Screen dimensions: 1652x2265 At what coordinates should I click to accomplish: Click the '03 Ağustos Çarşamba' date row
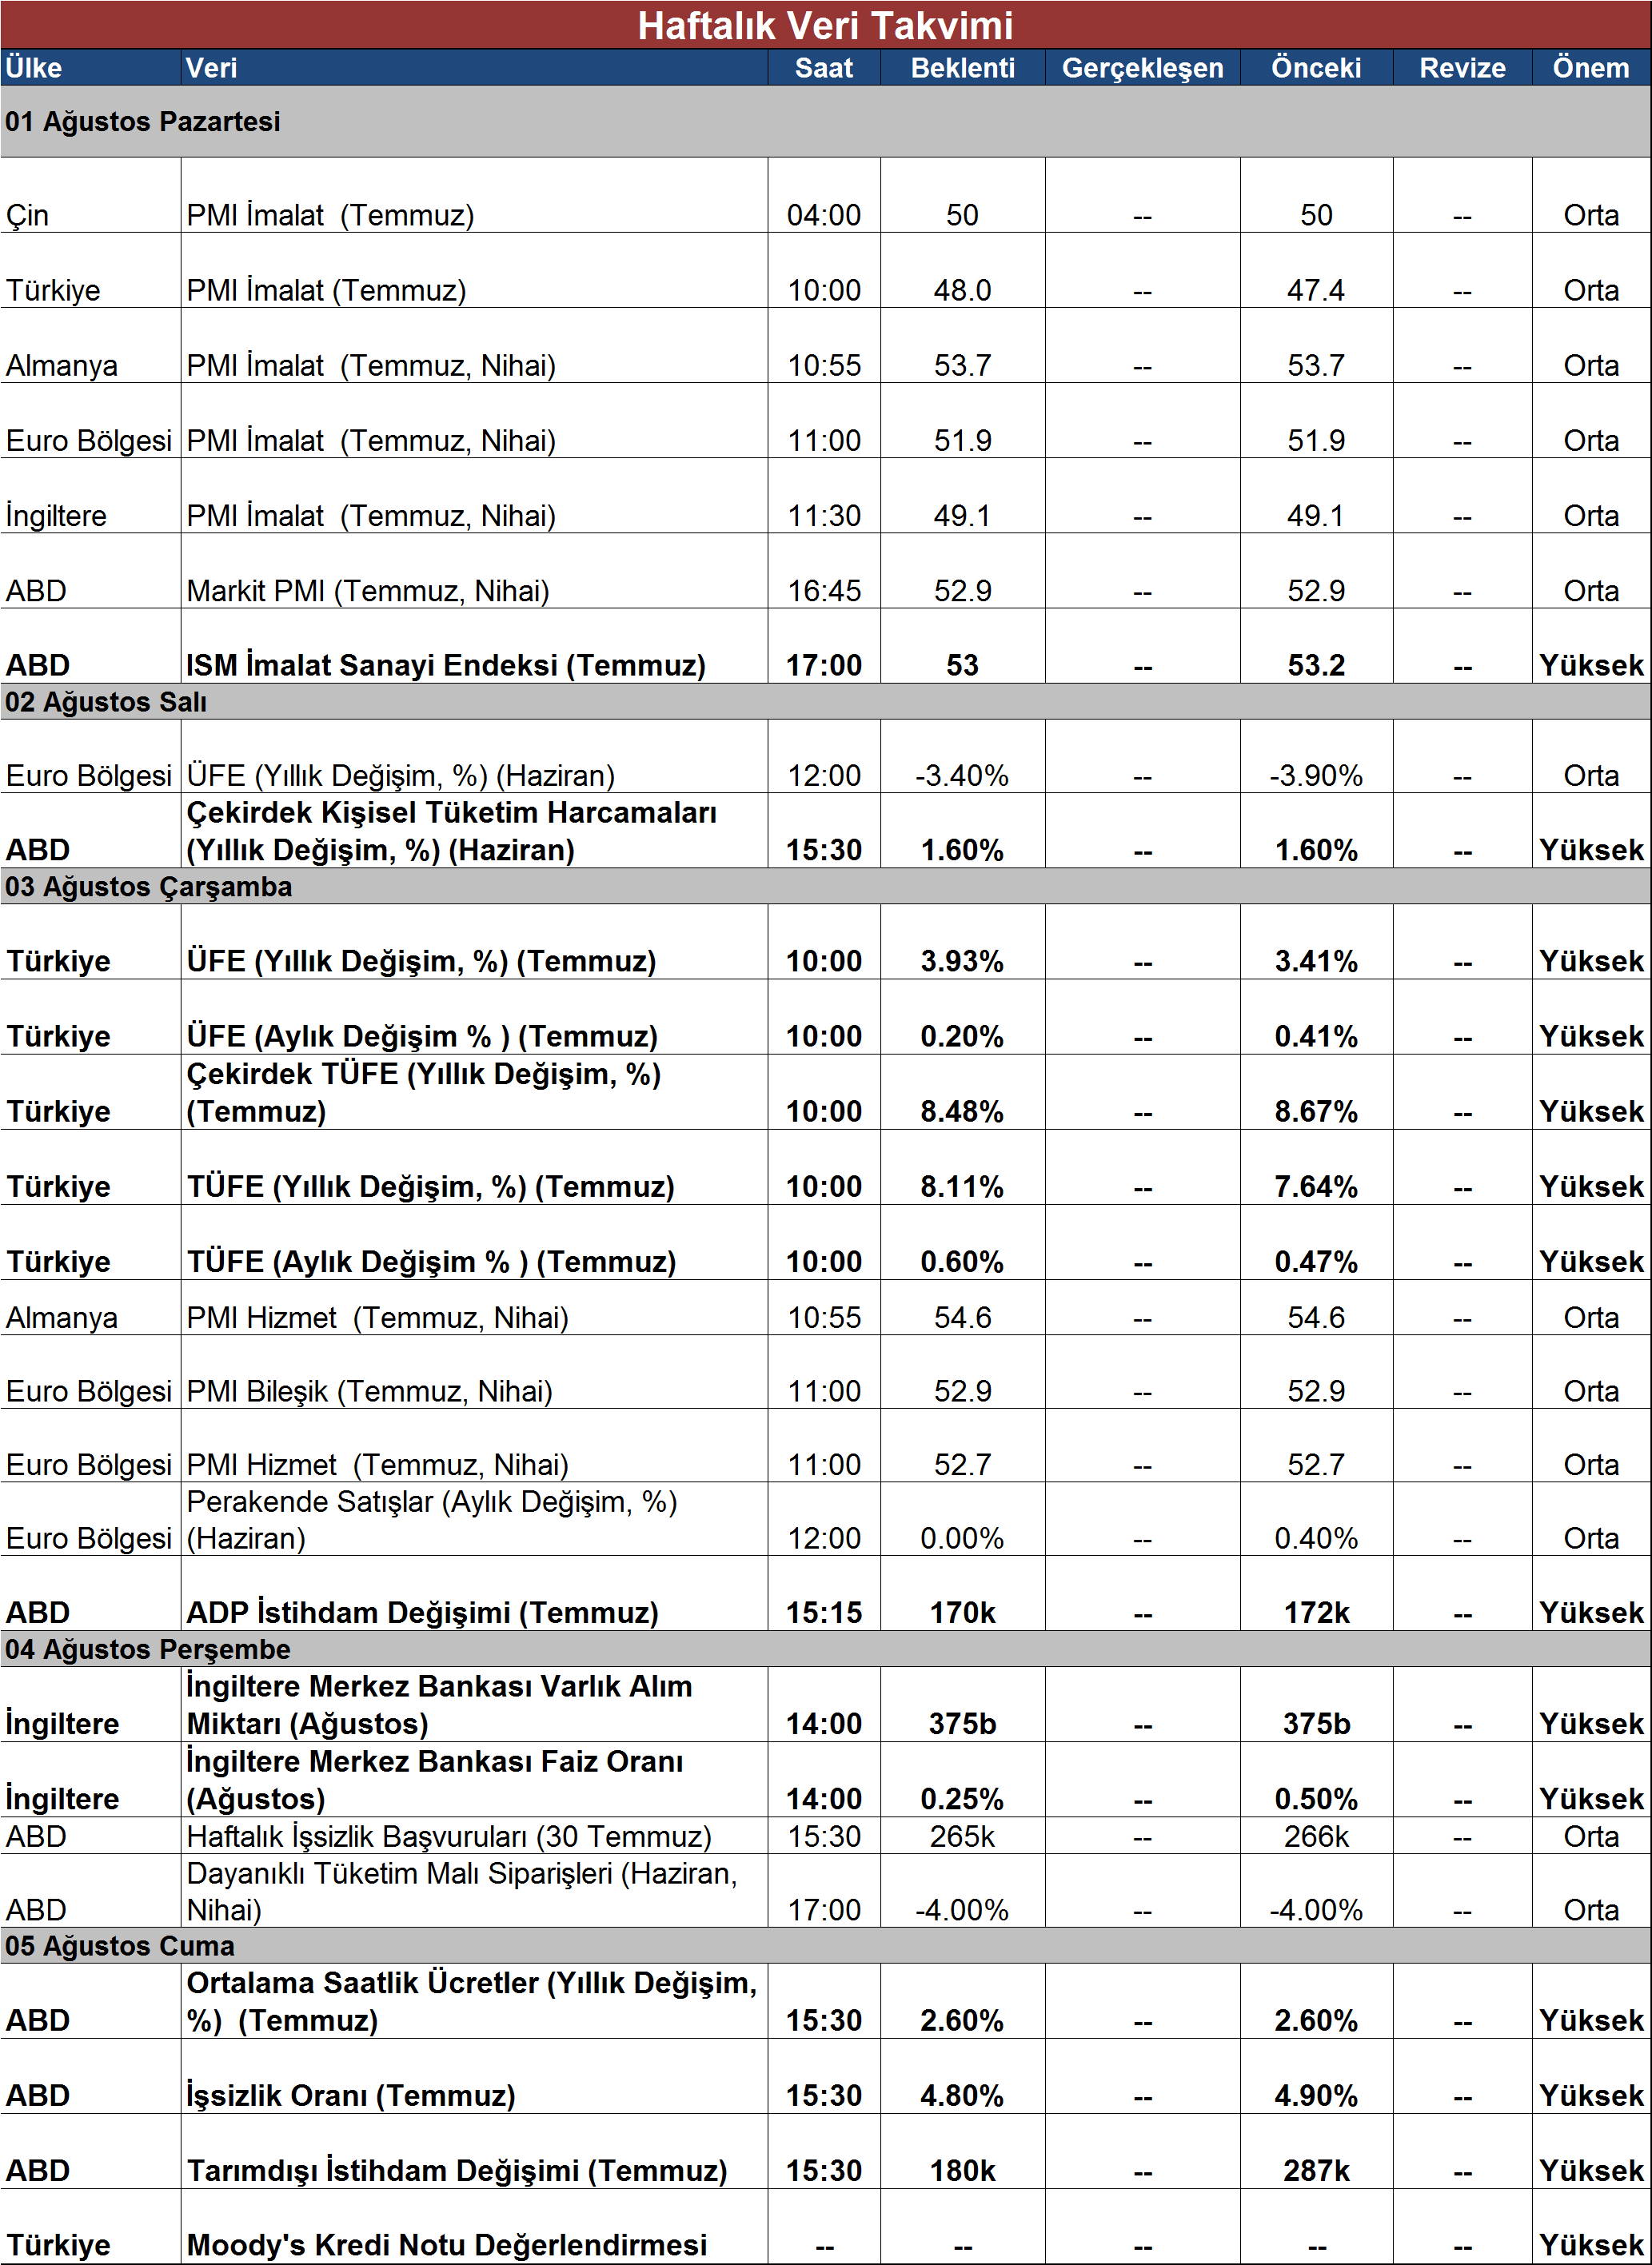[825, 887]
